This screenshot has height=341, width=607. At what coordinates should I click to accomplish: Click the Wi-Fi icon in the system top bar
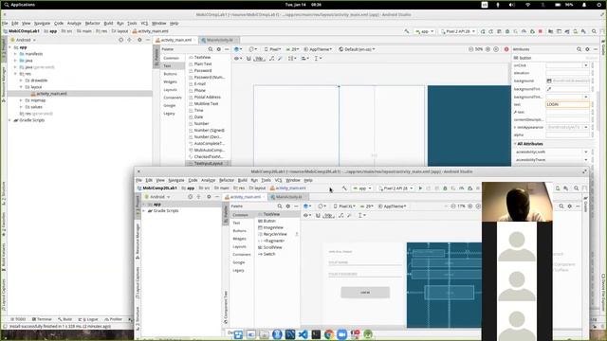click(527, 5)
